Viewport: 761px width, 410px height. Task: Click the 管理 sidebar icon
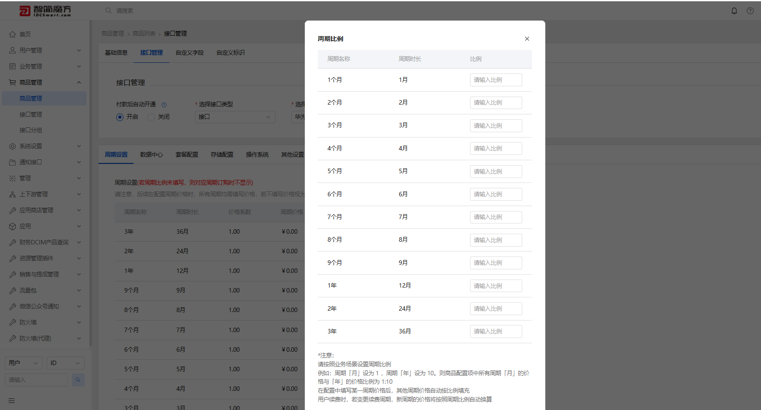coord(12,178)
